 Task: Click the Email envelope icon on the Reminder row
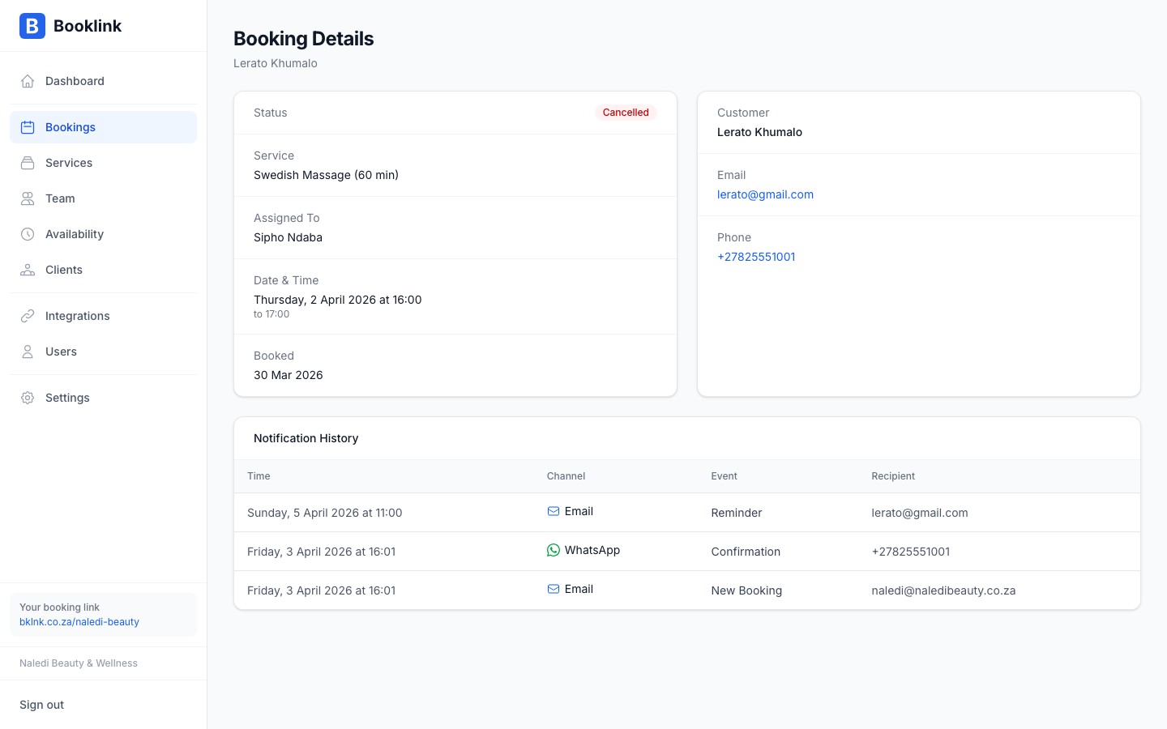click(x=553, y=511)
